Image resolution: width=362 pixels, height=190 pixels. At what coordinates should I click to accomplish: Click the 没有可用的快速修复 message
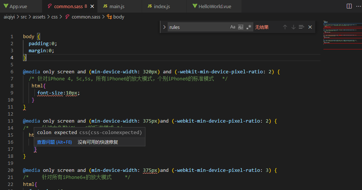[x=98, y=142]
